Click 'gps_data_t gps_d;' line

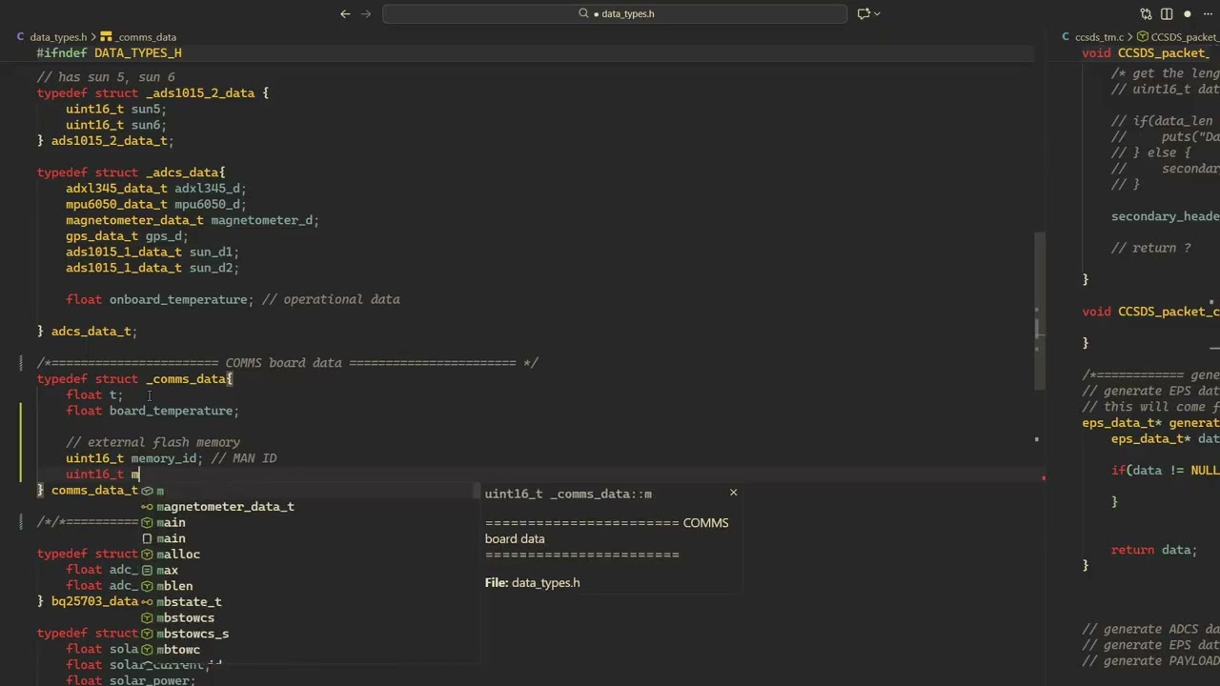tap(127, 236)
